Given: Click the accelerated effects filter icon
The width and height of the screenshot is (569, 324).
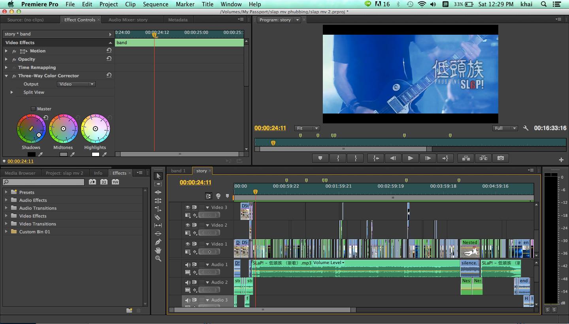Looking at the screenshot, I should click(x=92, y=182).
